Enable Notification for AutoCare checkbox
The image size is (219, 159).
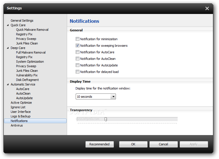77,52
